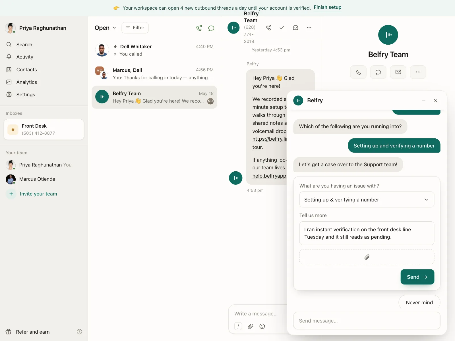This screenshot has height=341, width=455.
Task: Open the emoji picker in composer
Action: pyautogui.click(x=262, y=326)
